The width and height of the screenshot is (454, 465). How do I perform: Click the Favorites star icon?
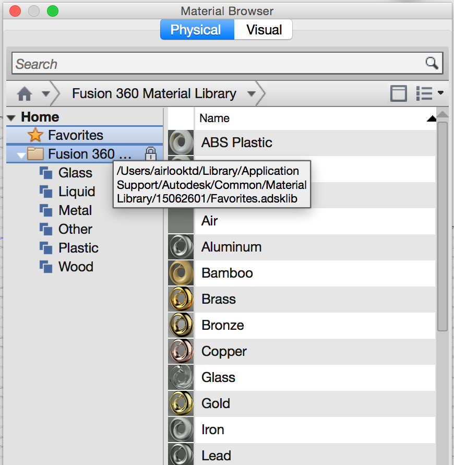35,135
